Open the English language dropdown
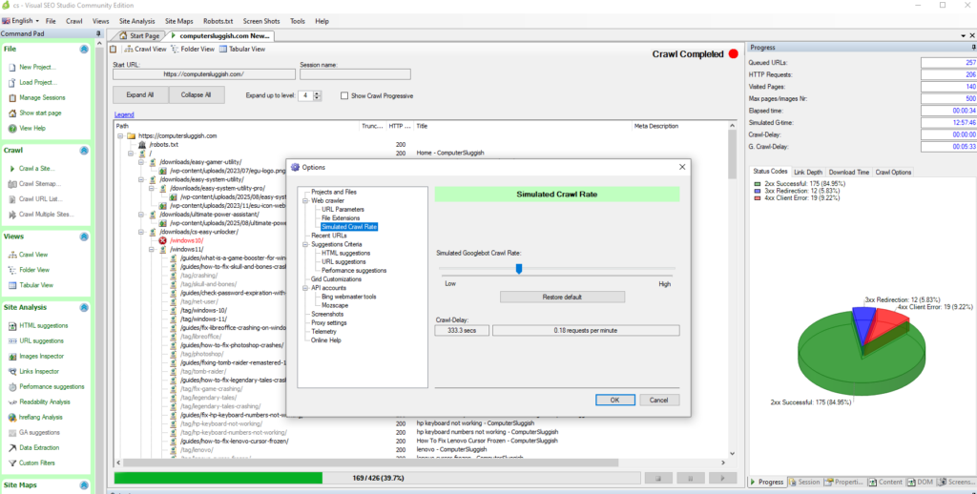977x494 pixels. [x=21, y=21]
